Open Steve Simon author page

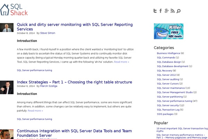click(47, 33)
